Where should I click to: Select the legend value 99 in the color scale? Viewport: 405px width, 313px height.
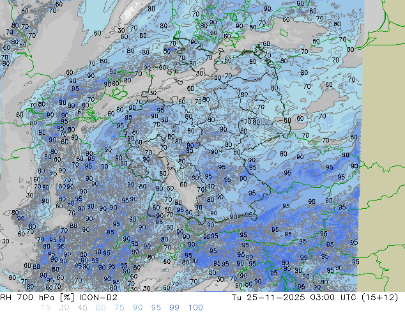(x=174, y=308)
